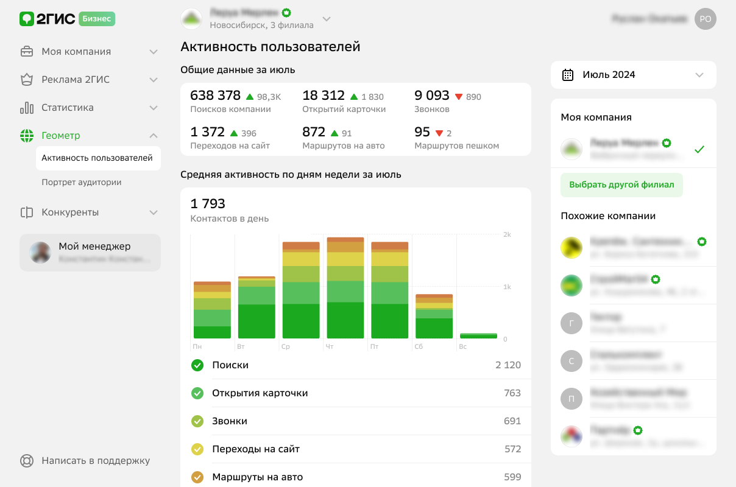Image resolution: width=736 pixels, height=487 pixels.
Task: Click the orange marker for Маршруты на авто
Action: coord(197,477)
